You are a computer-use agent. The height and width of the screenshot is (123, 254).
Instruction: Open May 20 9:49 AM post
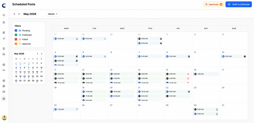[122, 96]
